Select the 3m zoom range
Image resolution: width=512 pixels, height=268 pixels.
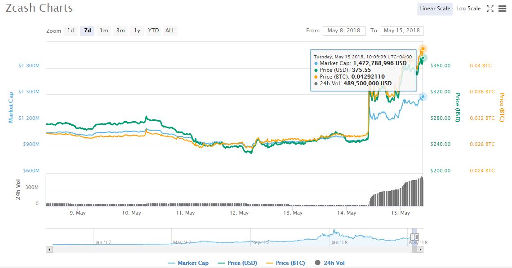[x=120, y=31]
